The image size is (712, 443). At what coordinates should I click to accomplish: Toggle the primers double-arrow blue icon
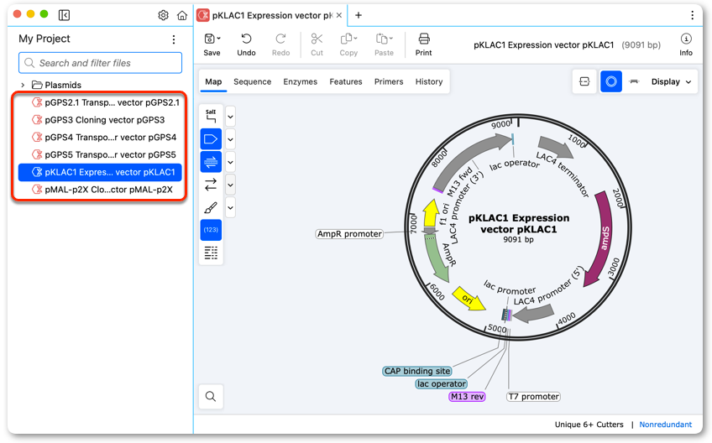pyautogui.click(x=211, y=162)
